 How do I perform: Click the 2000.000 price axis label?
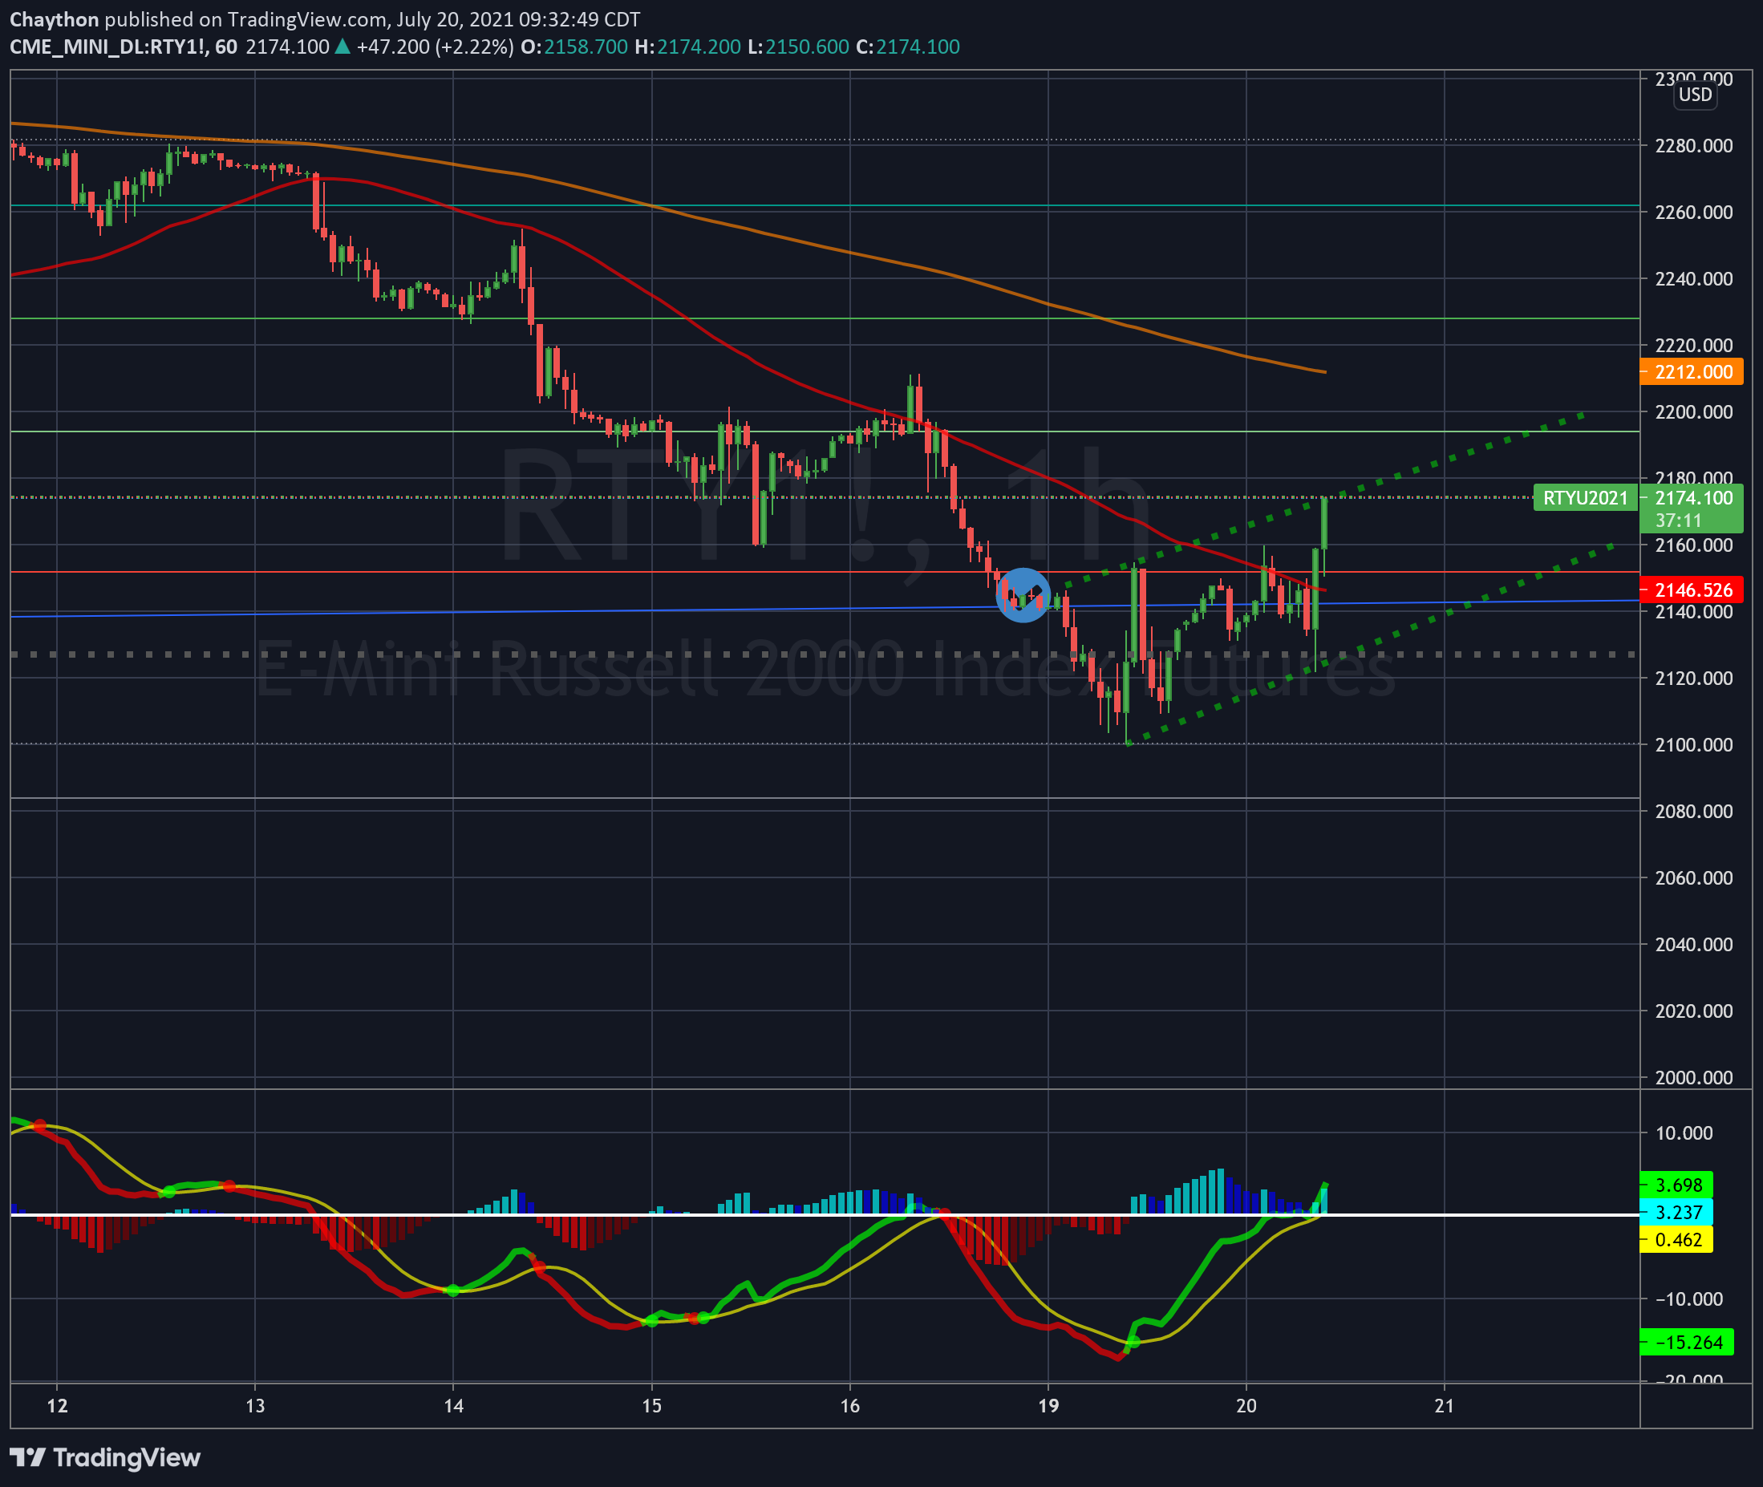pyautogui.click(x=1694, y=1078)
